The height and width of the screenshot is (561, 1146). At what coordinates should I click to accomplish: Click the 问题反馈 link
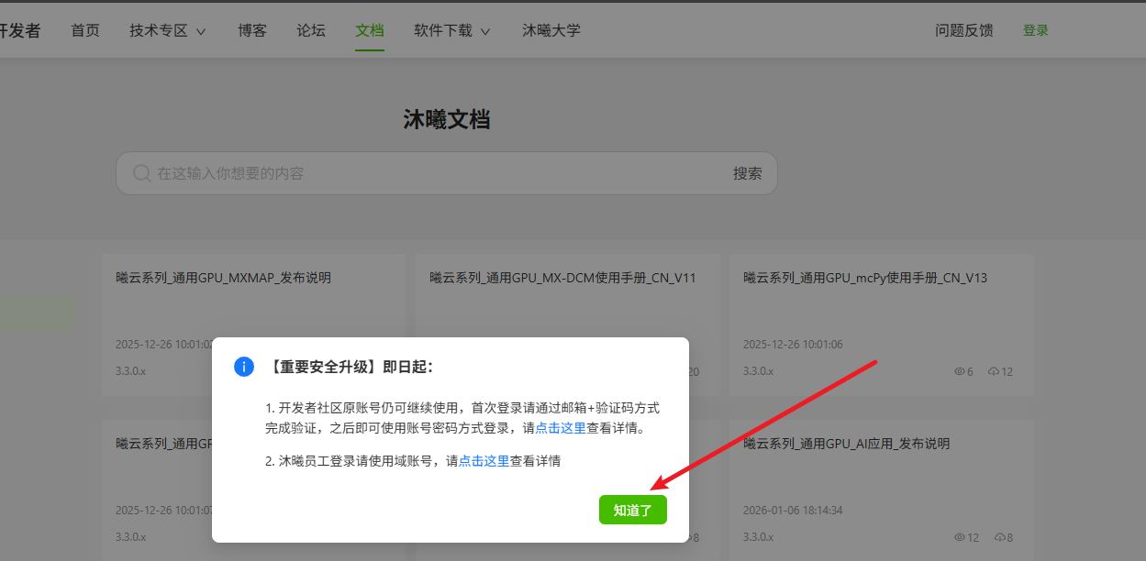click(963, 30)
